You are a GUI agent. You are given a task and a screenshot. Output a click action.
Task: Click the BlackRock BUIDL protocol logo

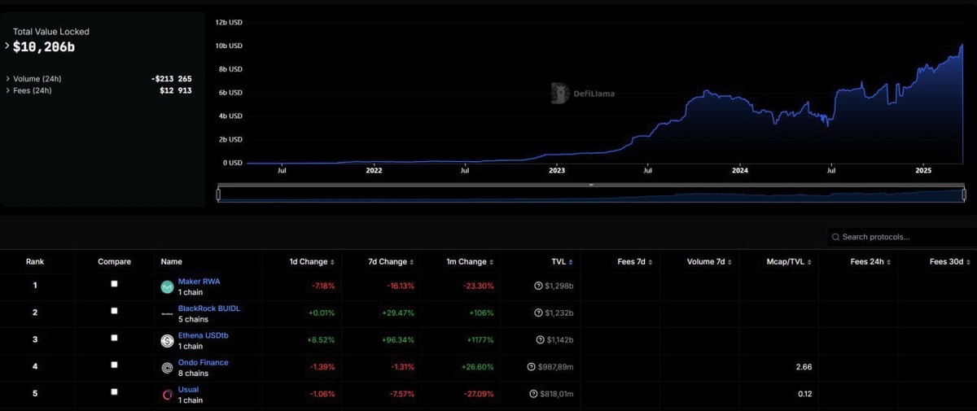(x=166, y=313)
